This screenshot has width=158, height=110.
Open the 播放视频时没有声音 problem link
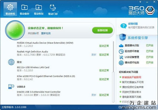tap(133, 87)
